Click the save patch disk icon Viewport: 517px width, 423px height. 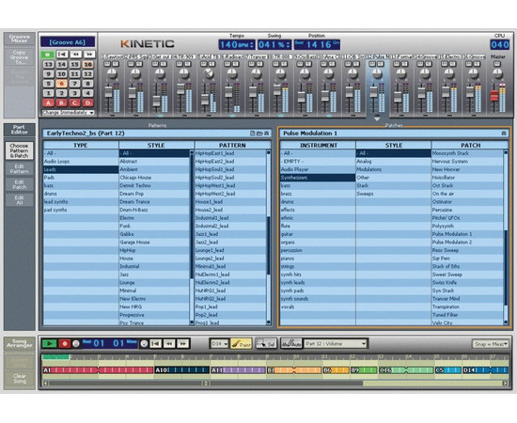tap(504, 133)
